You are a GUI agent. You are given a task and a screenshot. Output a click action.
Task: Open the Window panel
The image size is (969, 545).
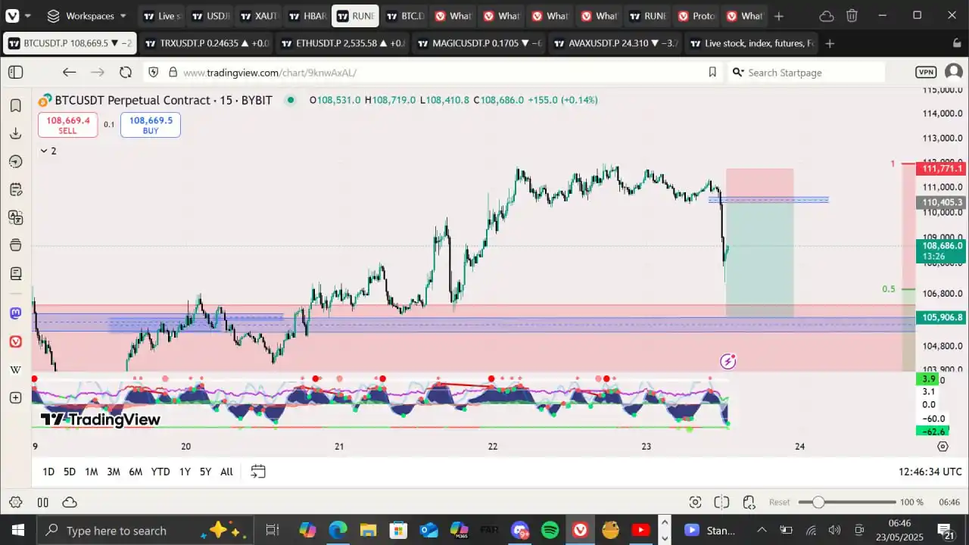point(15,245)
